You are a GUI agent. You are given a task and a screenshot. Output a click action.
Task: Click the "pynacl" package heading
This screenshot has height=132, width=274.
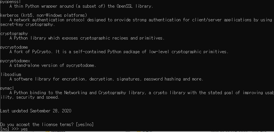7,88
